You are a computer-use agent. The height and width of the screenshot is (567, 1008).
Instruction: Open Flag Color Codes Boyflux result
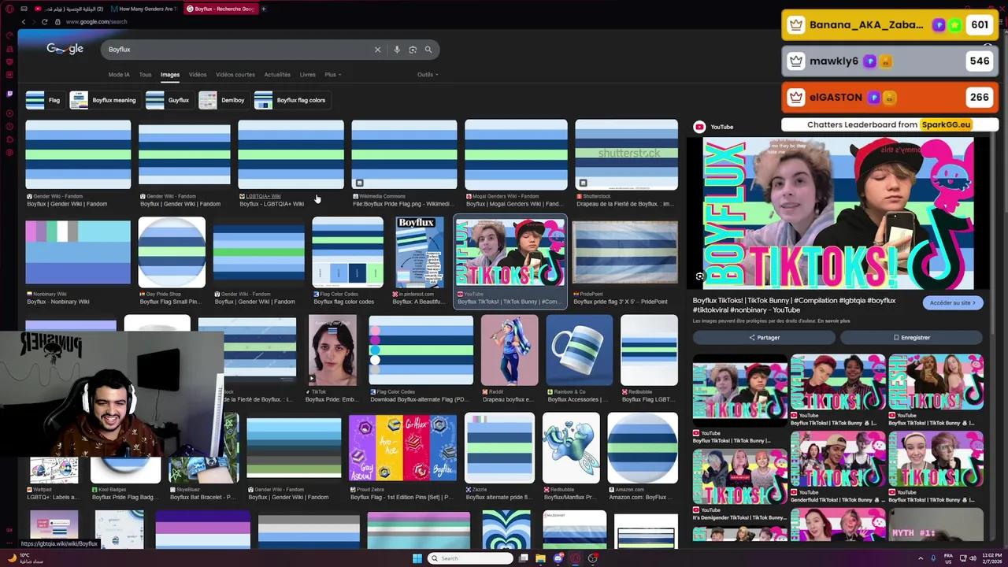pyautogui.click(x=347, y=252)
